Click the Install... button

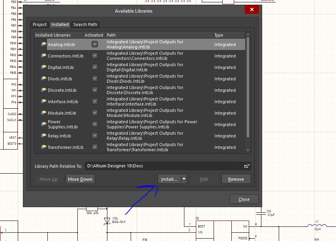pos(169,179)
